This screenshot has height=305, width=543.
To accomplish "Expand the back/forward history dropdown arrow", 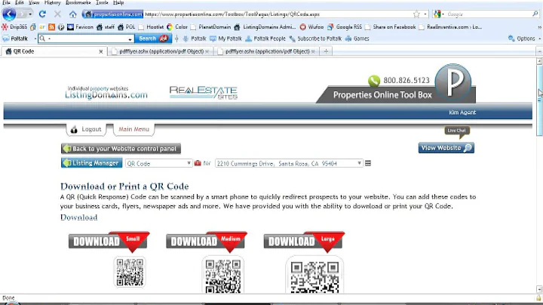I will coord(30,14).
